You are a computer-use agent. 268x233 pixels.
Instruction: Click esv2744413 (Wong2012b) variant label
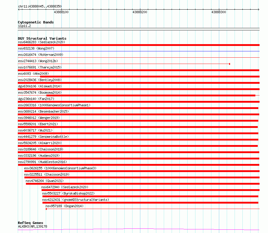(38, 61)
